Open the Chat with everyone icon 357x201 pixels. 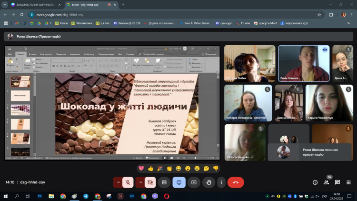coord(337,182)
